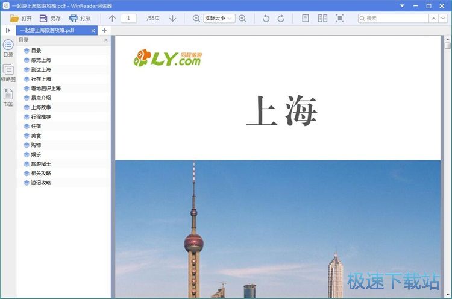The height and width of the screenshot is (299, 452).
Task: Go to previous page using up arrow
Action: point(112,19)
